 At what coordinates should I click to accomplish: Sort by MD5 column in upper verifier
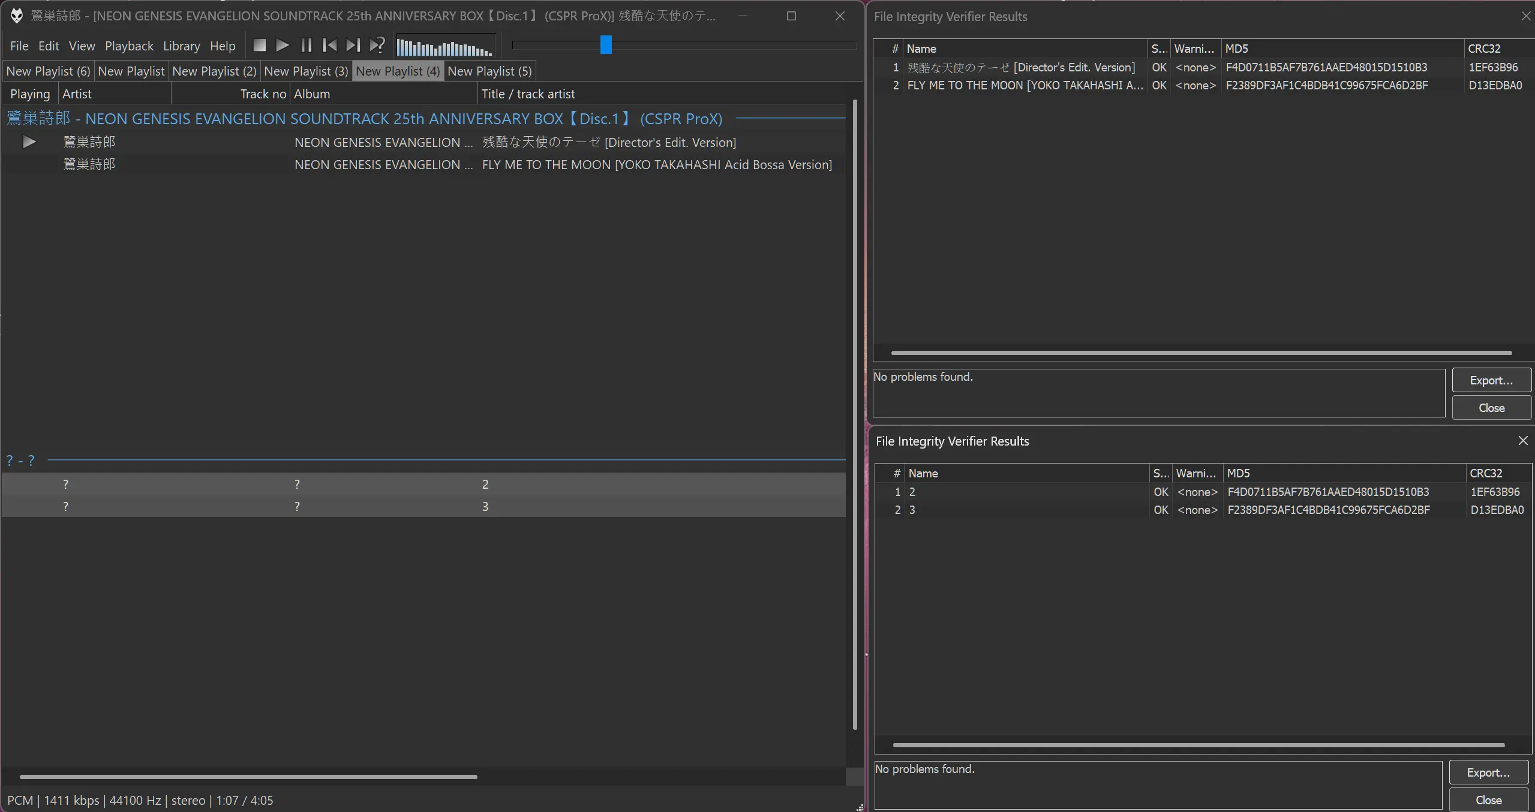click(x=1342, y=49)
